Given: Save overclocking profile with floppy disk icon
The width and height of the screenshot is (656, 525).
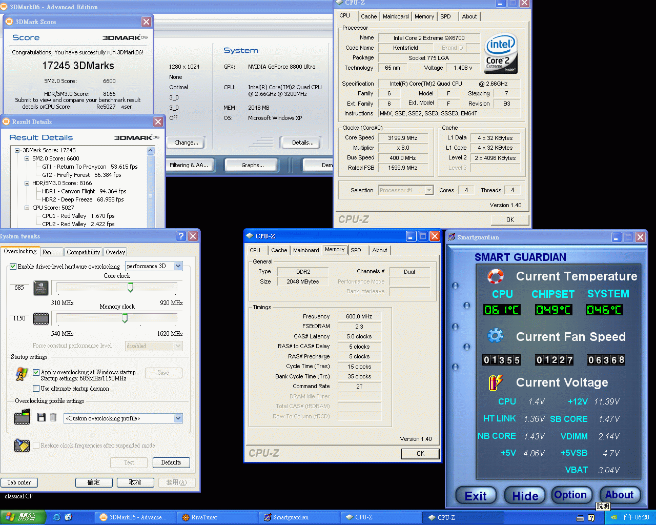Looking at the screenshot, I should [42, 417].
